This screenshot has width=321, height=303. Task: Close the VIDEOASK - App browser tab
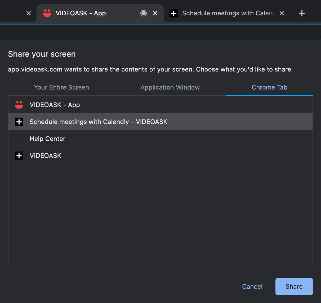click(x=155, y=13)
